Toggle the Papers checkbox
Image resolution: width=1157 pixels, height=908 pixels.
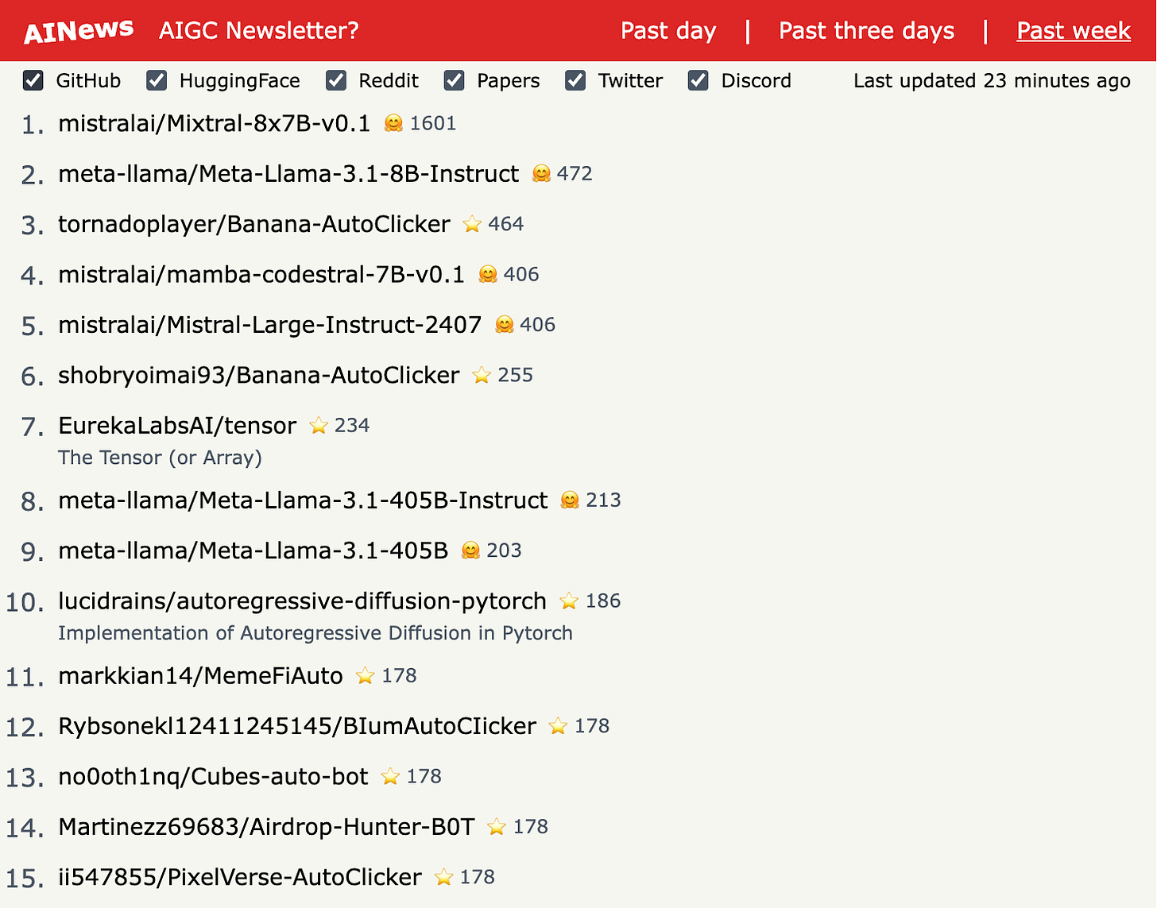click(x=454, y=80)
